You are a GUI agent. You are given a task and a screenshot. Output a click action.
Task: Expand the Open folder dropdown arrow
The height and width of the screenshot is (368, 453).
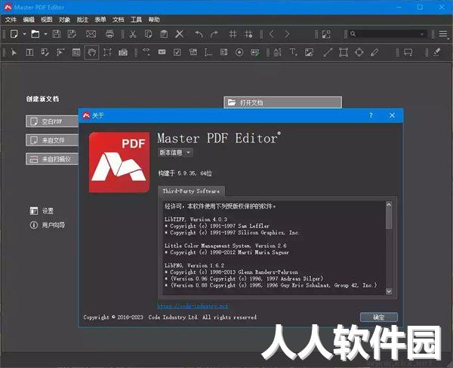point(45,34)
